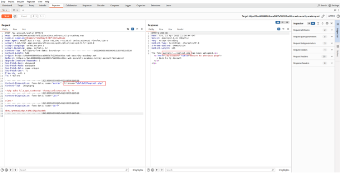341x173 pixels.
Task: Open history forward dropdown arrow
Action: (x=44, y=16)
